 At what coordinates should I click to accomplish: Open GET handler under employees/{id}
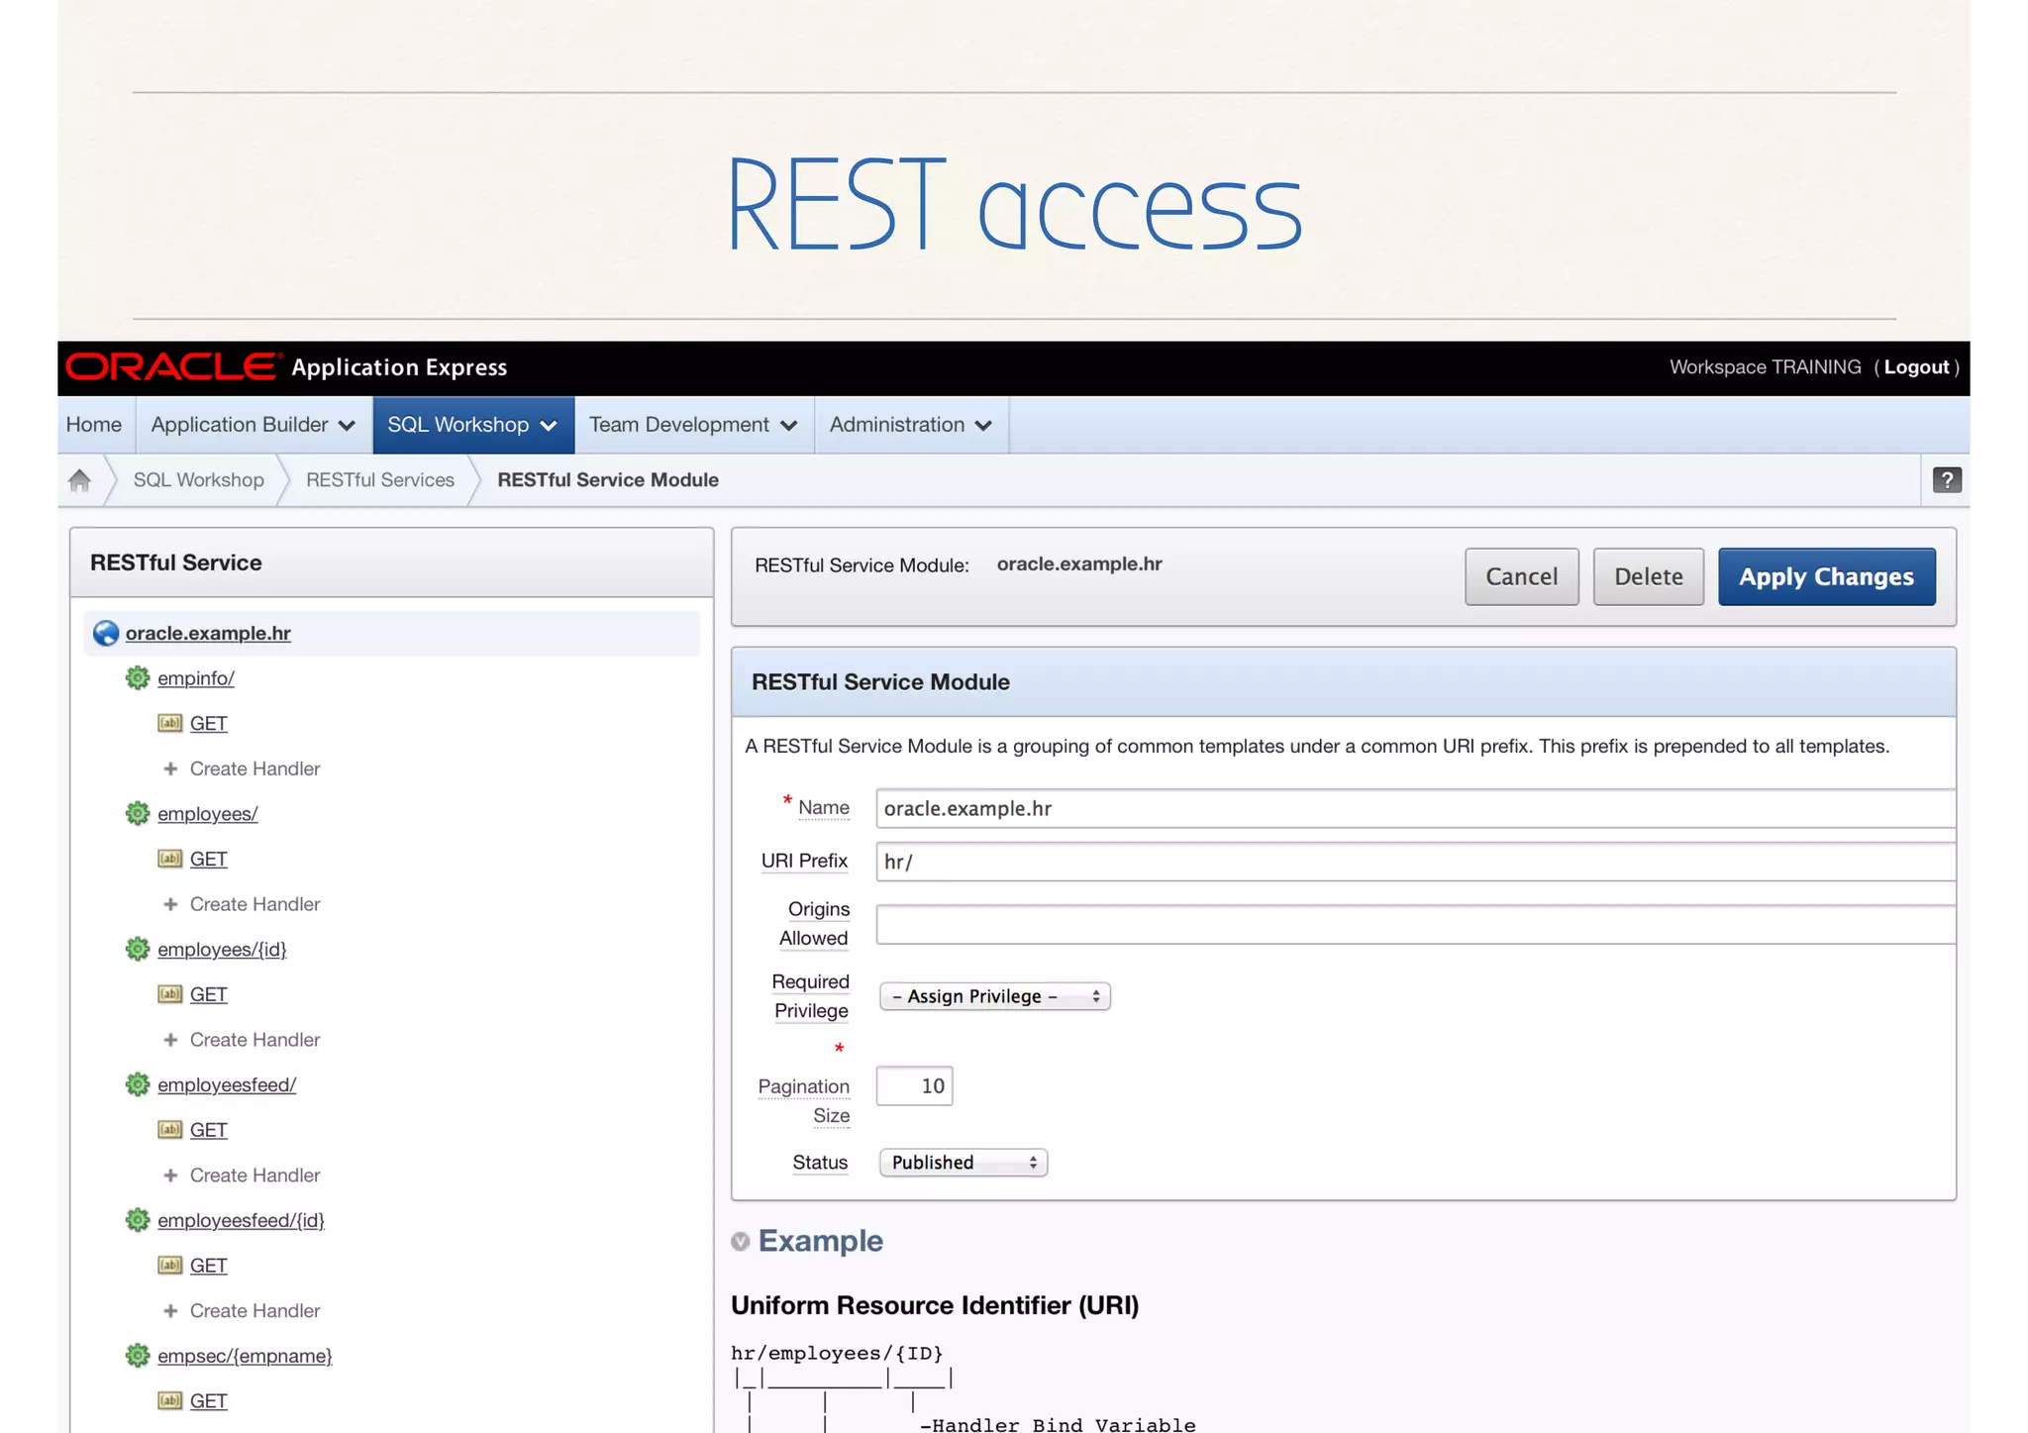click(x=208, y=995)
